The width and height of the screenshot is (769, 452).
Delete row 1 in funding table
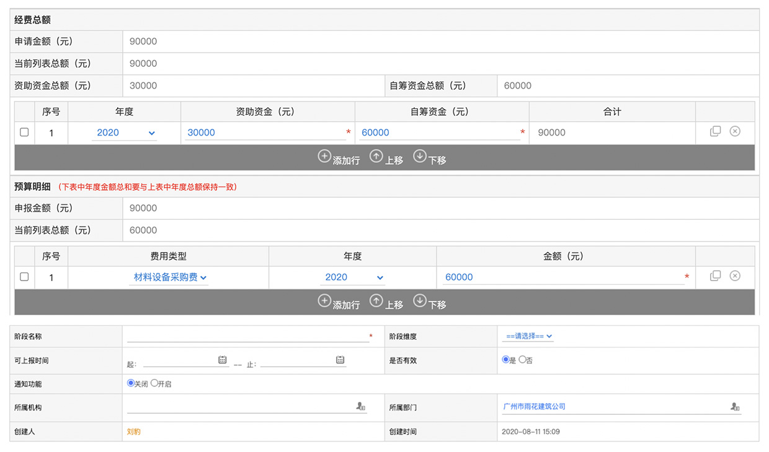click(x=735, y=131)
